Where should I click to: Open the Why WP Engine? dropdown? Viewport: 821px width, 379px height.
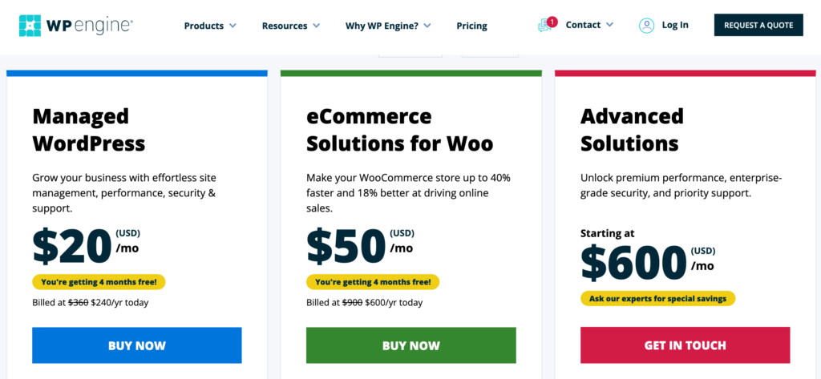pos(388,26)
